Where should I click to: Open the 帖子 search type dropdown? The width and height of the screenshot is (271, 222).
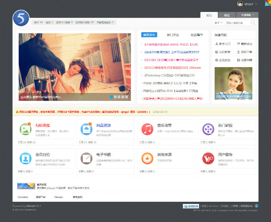[219, 23]
